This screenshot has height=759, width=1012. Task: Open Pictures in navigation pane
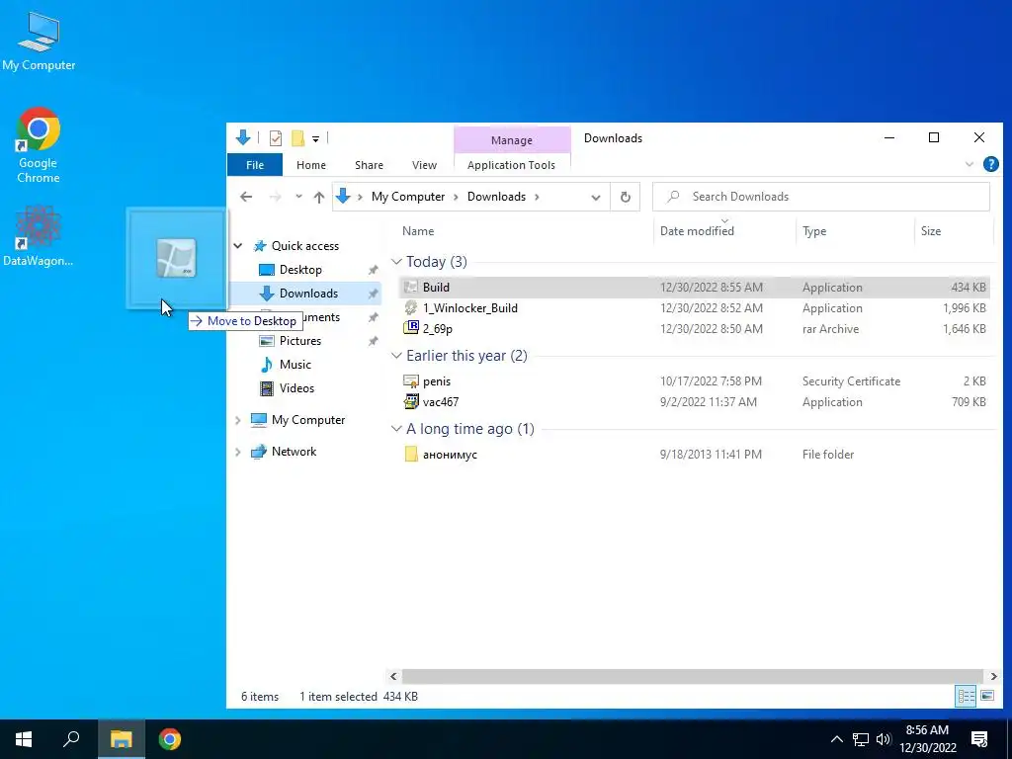tap(300, 341)
